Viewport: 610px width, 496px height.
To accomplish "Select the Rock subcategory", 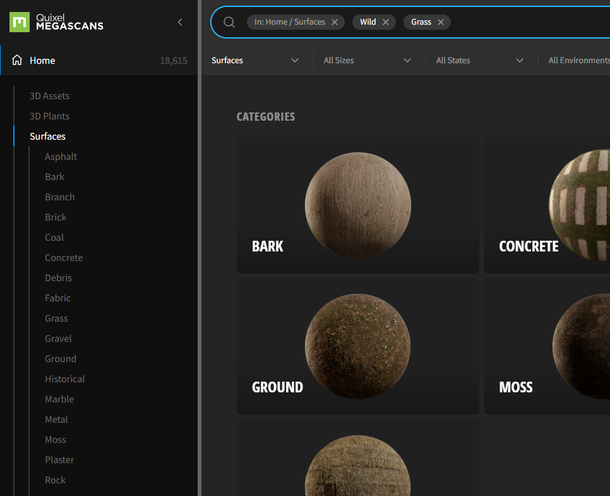I will 55,480.
